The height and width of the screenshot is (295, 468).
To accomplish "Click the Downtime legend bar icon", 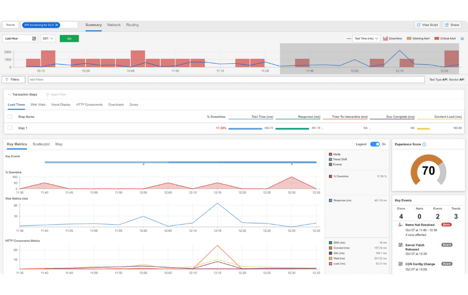I will click(385, 38).
